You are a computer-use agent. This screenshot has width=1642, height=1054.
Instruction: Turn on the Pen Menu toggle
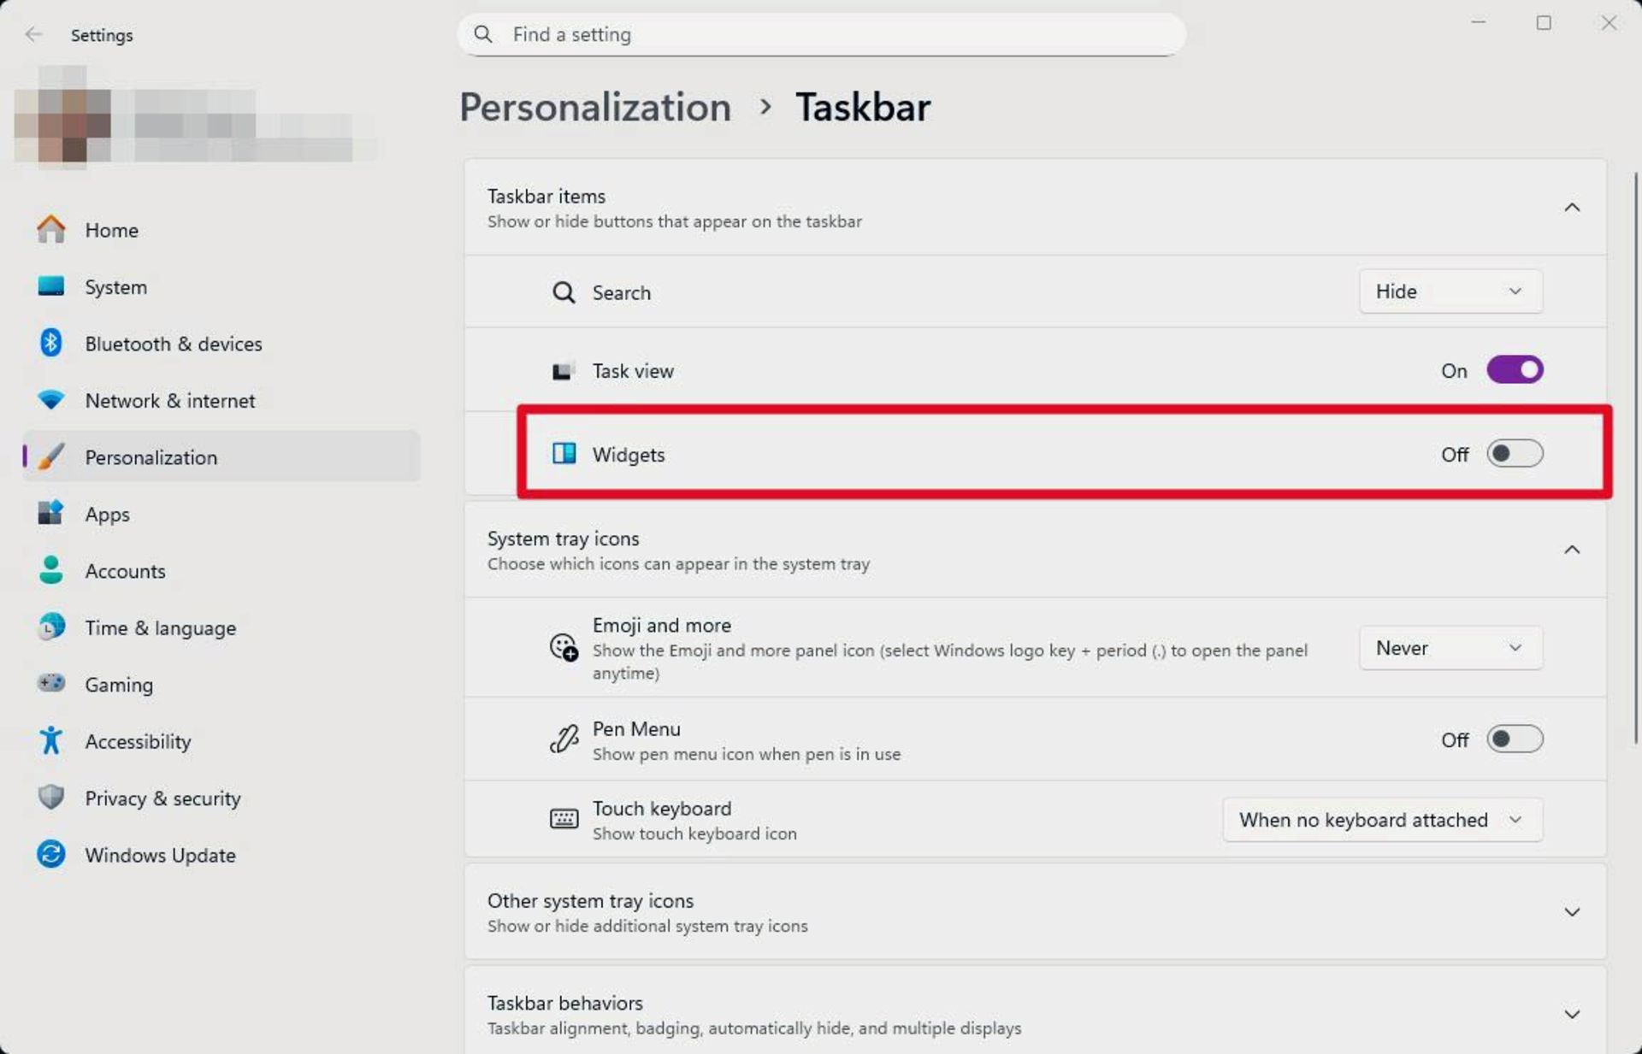point(1514,739)
